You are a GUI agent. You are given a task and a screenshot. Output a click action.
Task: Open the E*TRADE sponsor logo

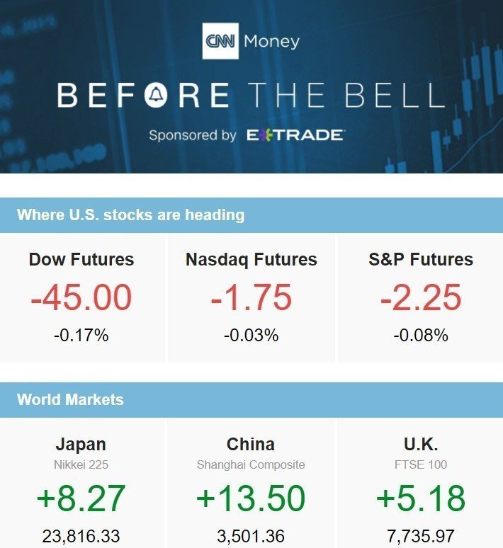coord(295,135)
